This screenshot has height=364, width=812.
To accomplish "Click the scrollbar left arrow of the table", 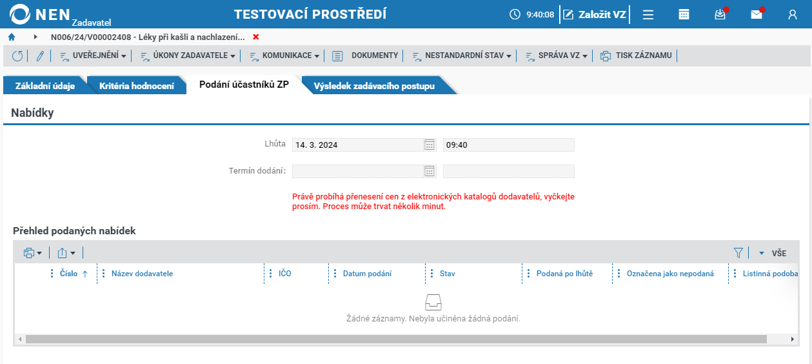I will coord(19,339).
